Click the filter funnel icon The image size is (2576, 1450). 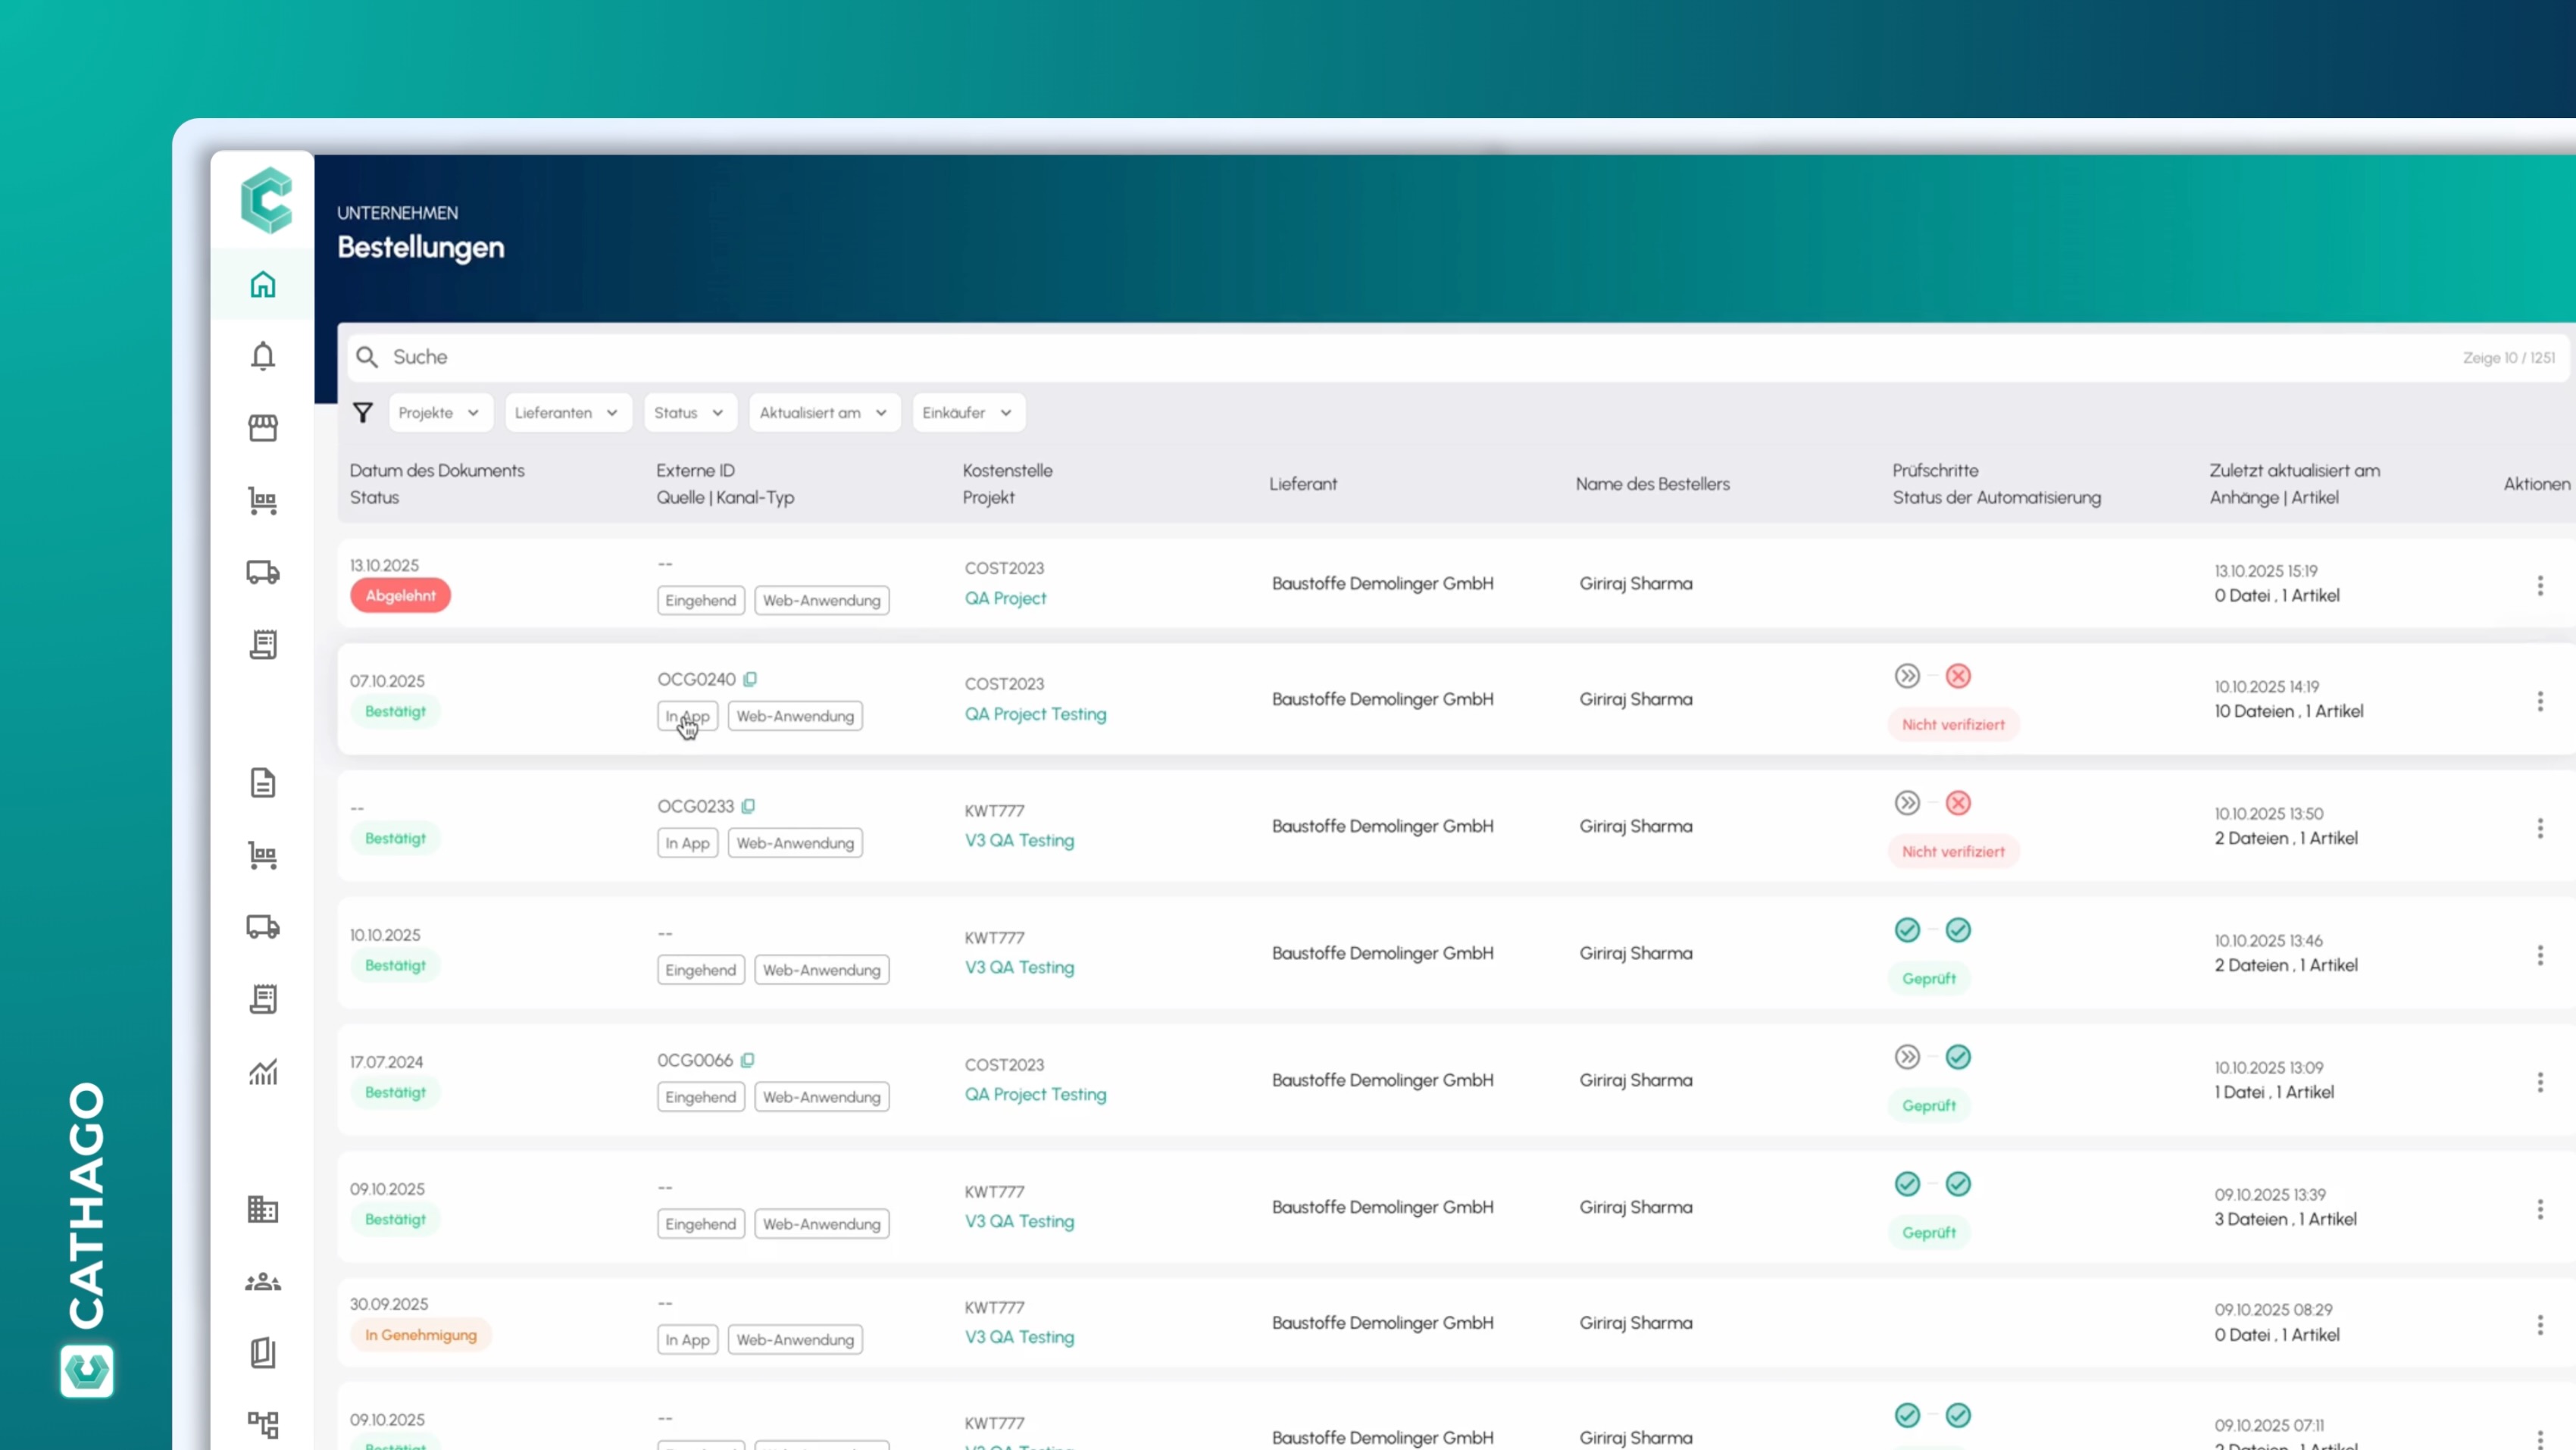pos(363,412)
